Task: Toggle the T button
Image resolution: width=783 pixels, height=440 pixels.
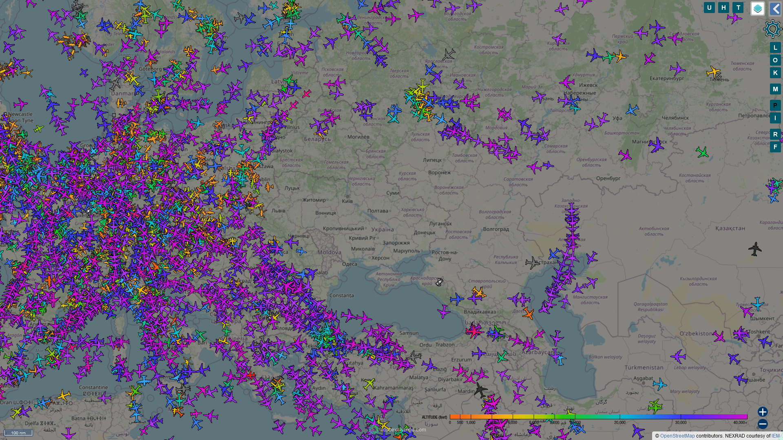Action: pyautogui.click(x=738, y=8)
